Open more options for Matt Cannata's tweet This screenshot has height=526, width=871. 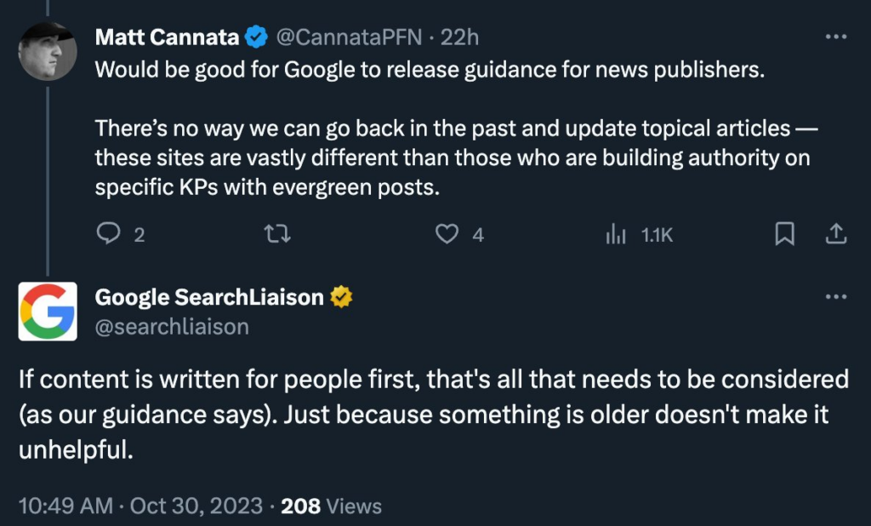coord(836,37)
